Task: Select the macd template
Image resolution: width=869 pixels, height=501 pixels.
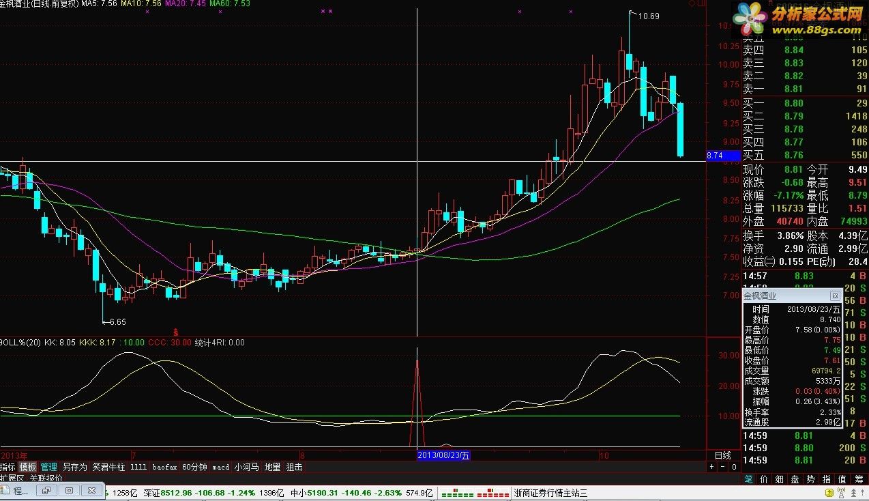Action: click(x=220, y=467)
